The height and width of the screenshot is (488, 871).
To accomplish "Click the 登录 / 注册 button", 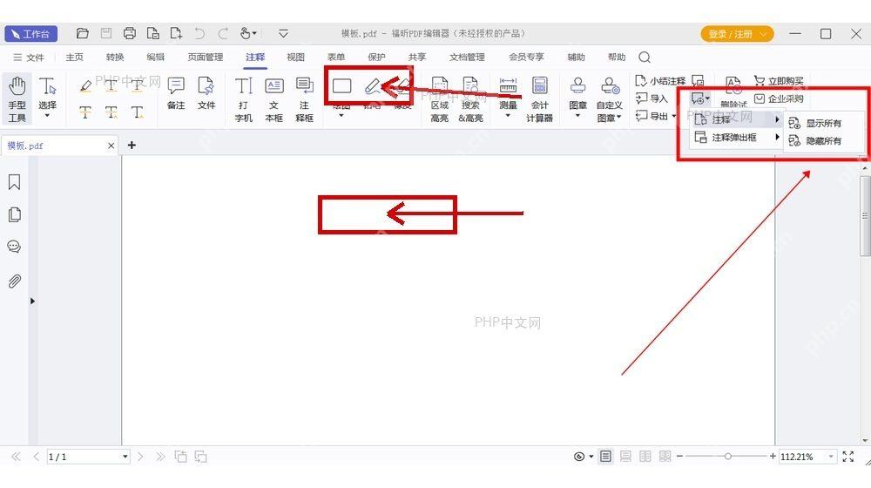I will tap(737, 34).
